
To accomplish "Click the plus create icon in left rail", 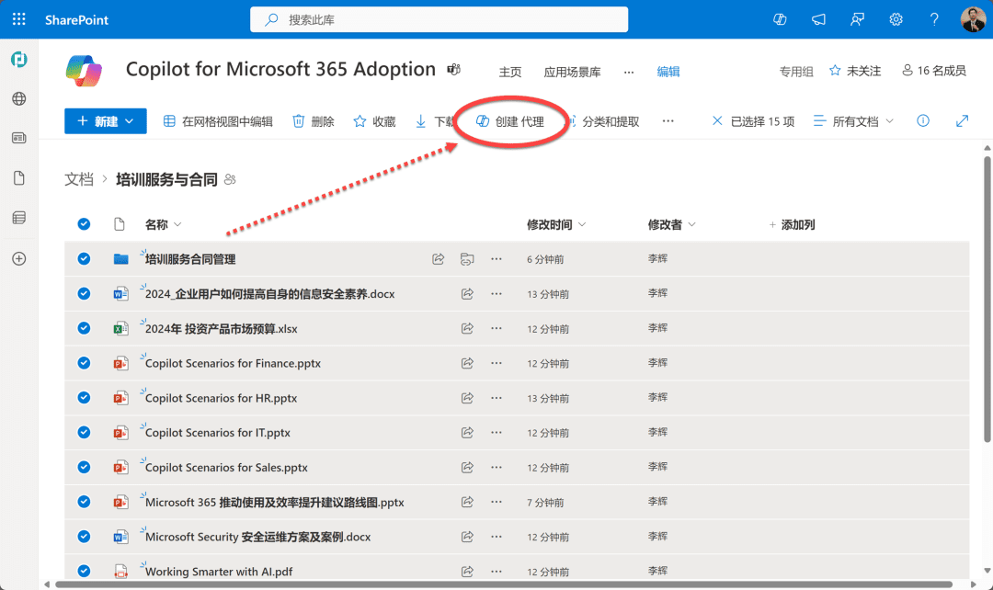I will pos(19,258).
